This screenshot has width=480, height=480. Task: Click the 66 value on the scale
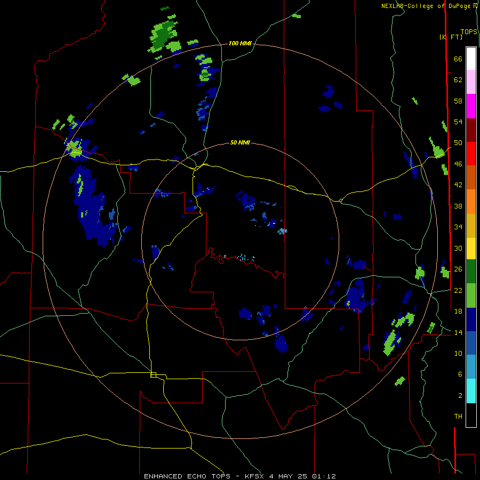[x=458, y=59]
